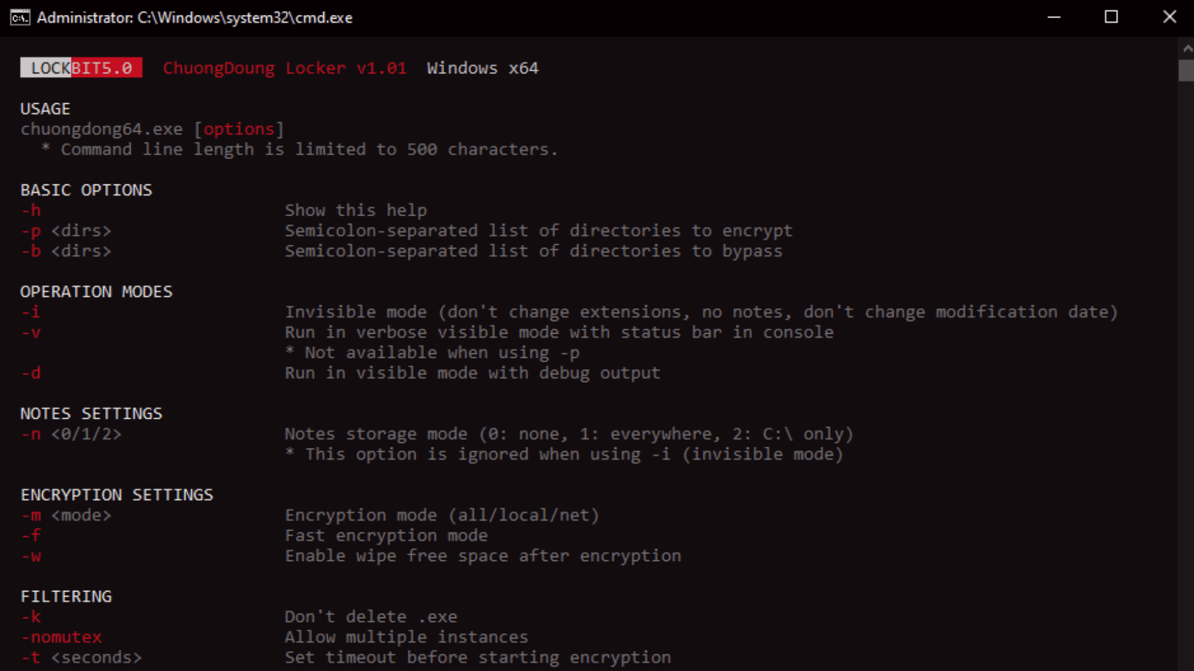Viewport: 1194px width, 671px height.
Task: Toggle the -d debug output mode option
Action: [x=30, y=373]
